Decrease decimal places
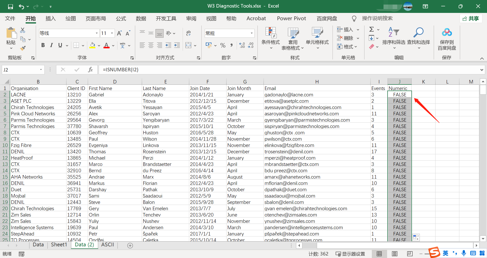 (x=251, y=45)
